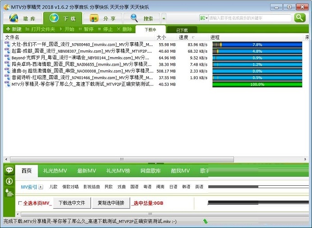Click file icon of 音阙诗听-红昭愿 row
This screenshot has width=312, height=228.
(7, 78)
